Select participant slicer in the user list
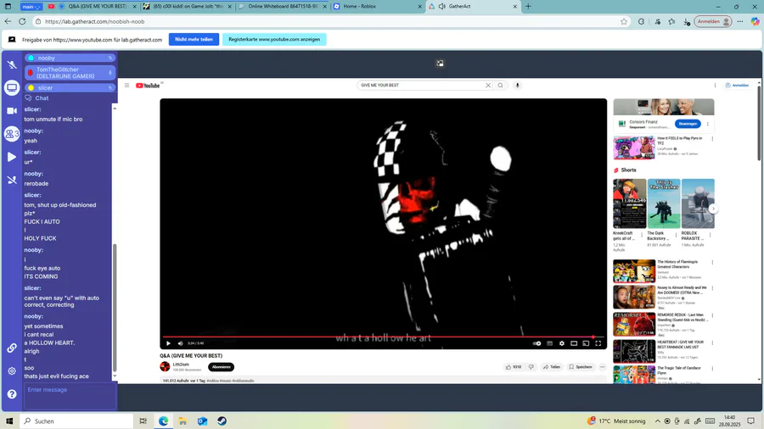 [x=70, y=87]
